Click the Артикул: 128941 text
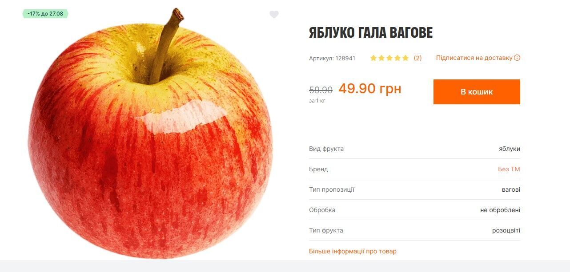This screenshot has height=272, width=570. tap(332, 58)
